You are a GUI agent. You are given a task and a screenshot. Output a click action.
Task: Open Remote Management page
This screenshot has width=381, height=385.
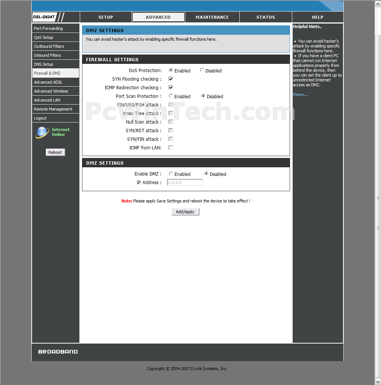[x=56, y=109]
